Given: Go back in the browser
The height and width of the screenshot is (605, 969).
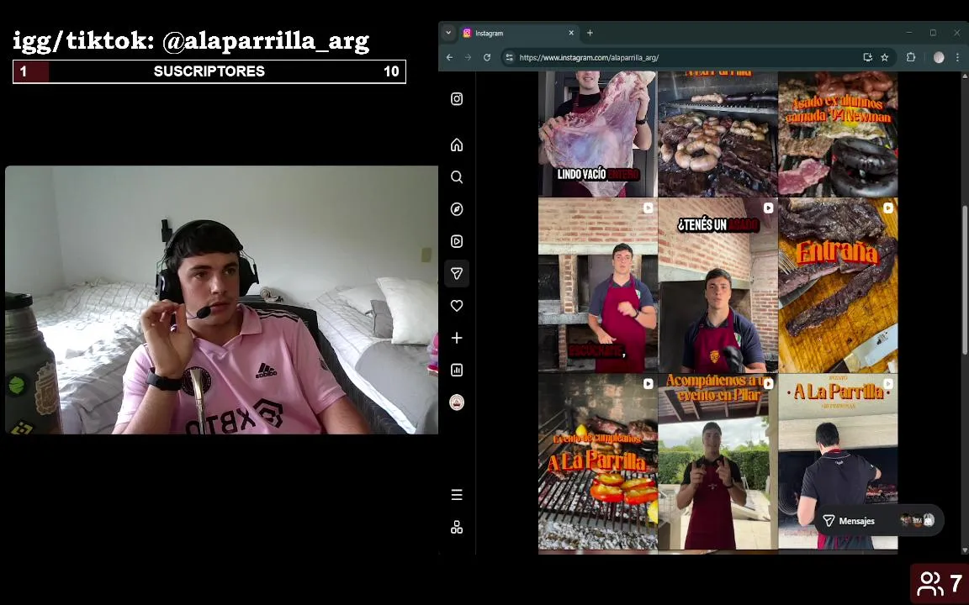Looking at the screenshot, I should [449, 57].
